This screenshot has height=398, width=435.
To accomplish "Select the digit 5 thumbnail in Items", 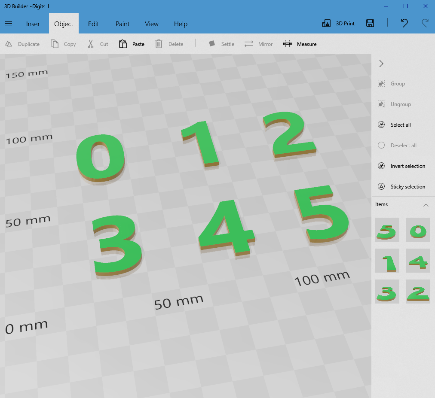I will point(387,229).
